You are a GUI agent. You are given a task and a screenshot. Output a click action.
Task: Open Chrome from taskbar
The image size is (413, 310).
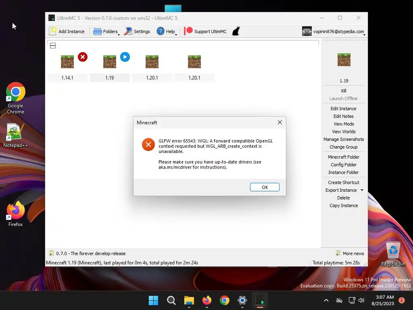pos(224,300)
